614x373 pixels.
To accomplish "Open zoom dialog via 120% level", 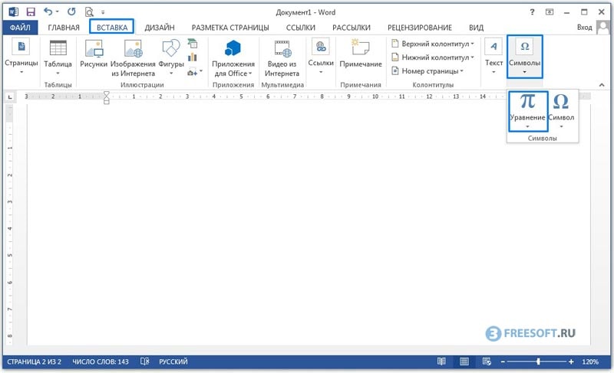I will pos(589,362).
